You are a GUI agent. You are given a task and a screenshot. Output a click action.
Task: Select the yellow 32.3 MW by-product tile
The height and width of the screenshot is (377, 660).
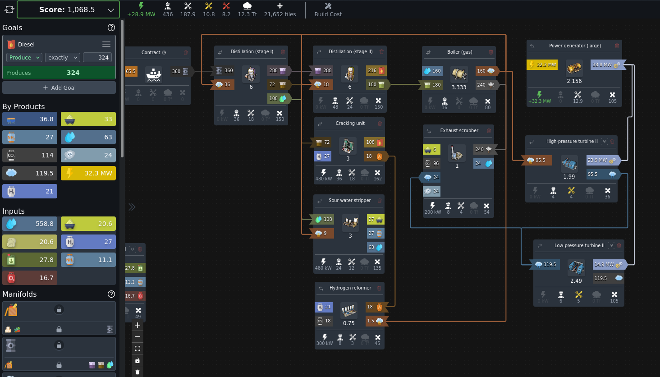[88, 173]
